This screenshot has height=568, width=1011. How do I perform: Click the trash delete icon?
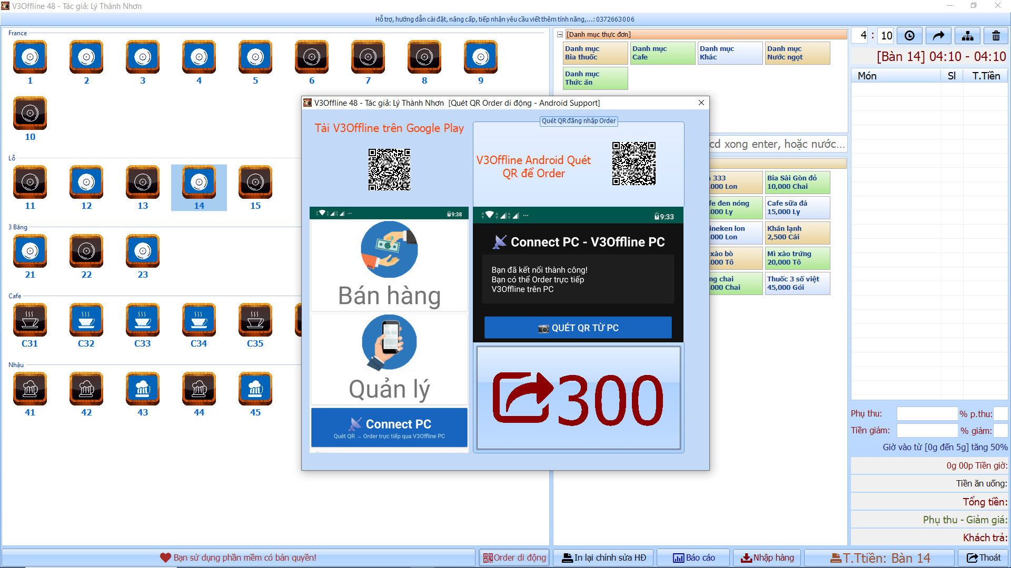point(996,36)
